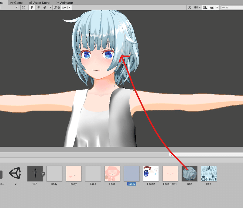
Task: Open component editor tools icon
Action: [190, 7]
